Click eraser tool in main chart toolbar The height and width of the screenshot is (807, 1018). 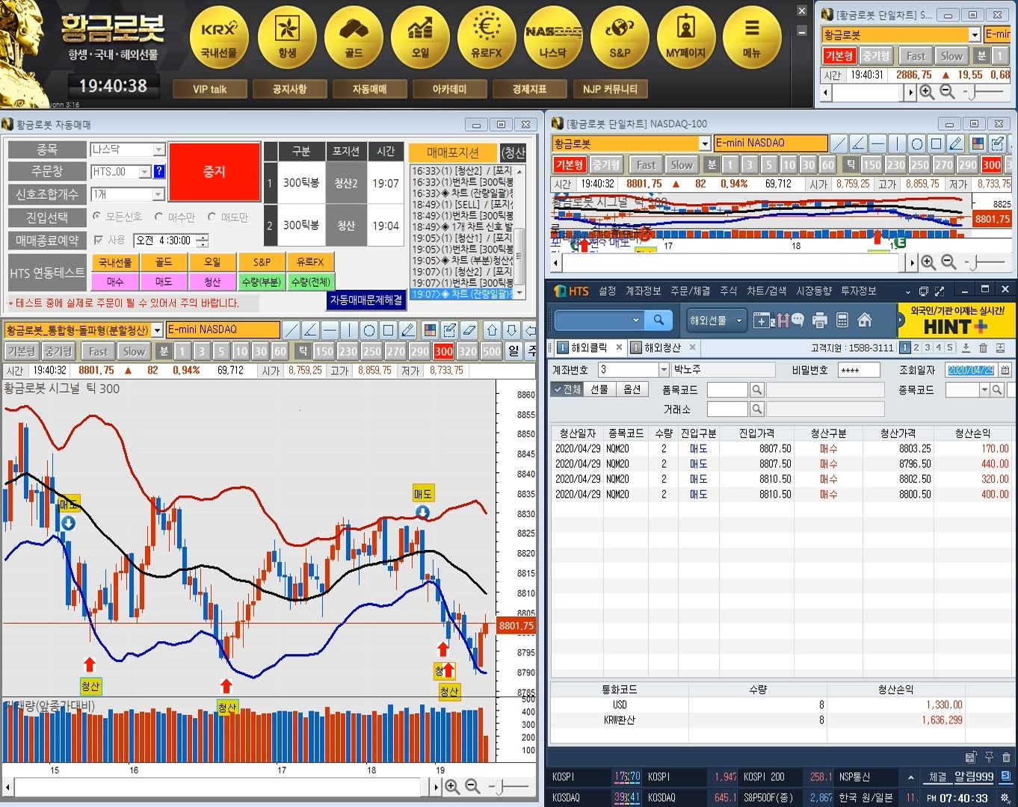(x=469, y=330)
